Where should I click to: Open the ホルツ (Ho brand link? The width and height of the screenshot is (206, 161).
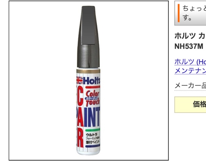coord(190,62)
